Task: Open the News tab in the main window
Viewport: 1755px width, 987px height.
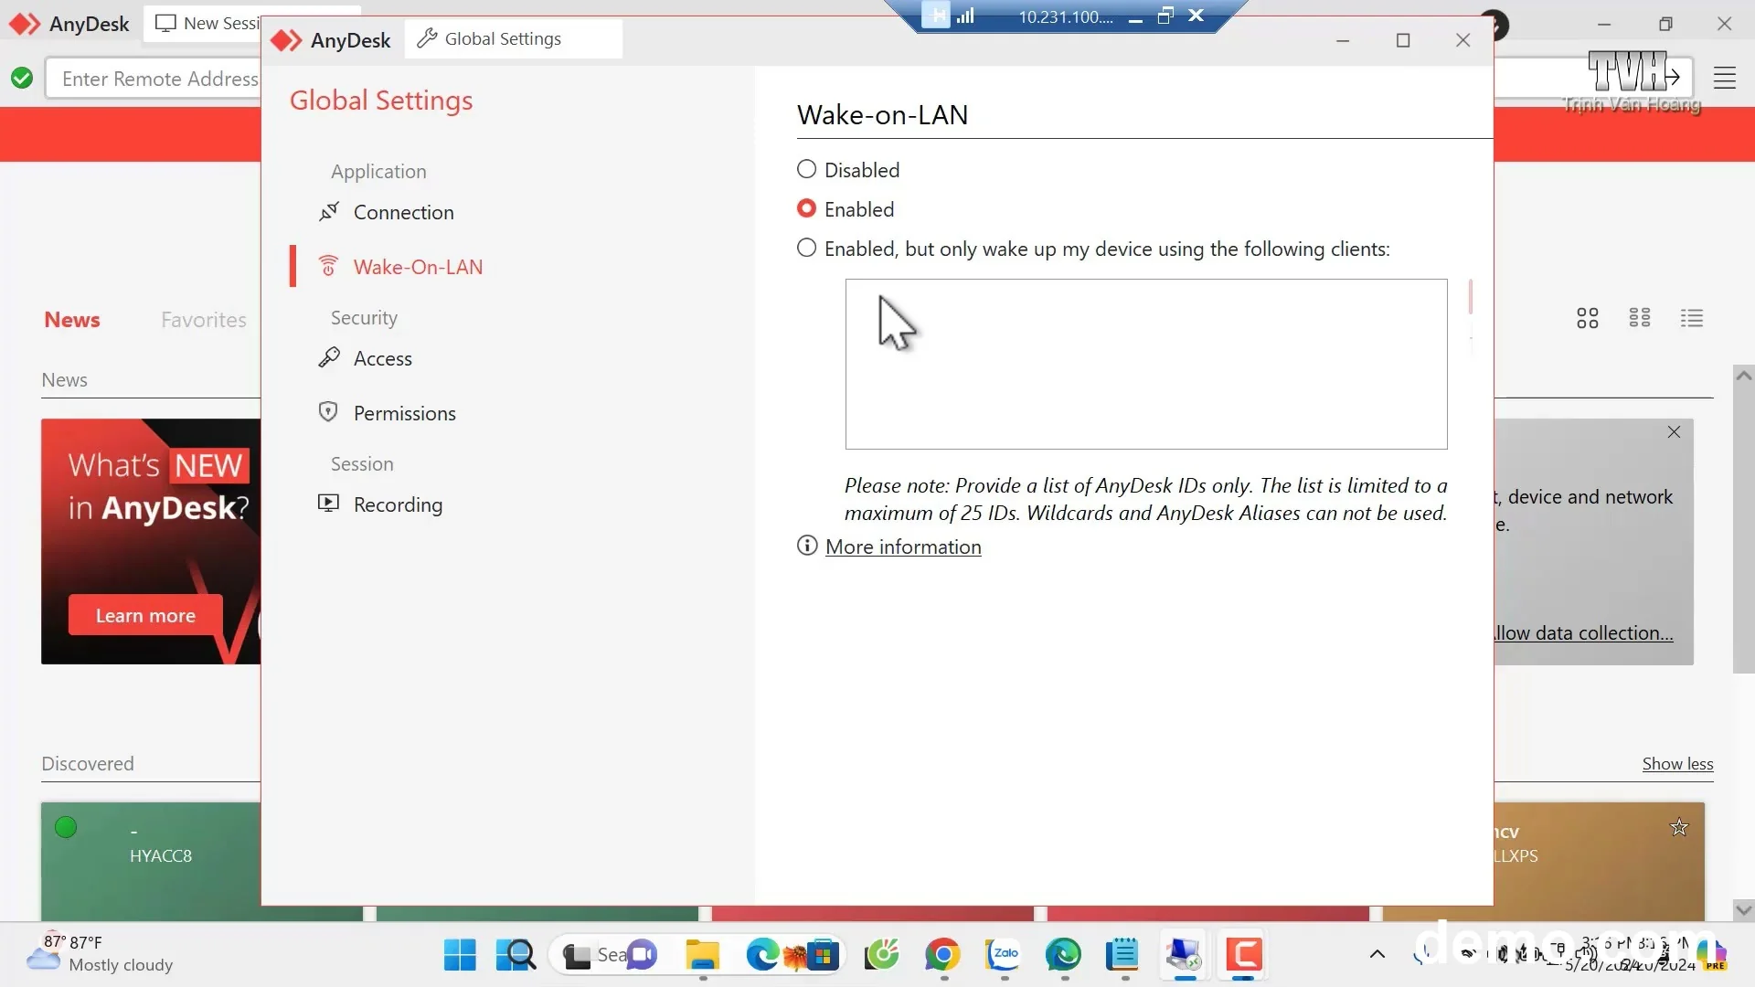Action: [x=72, y=320]
